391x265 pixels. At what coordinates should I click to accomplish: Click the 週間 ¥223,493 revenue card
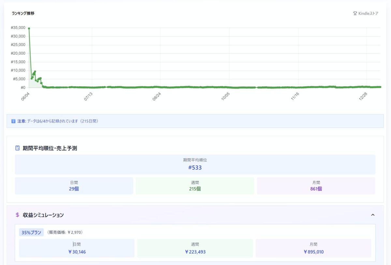195,248
